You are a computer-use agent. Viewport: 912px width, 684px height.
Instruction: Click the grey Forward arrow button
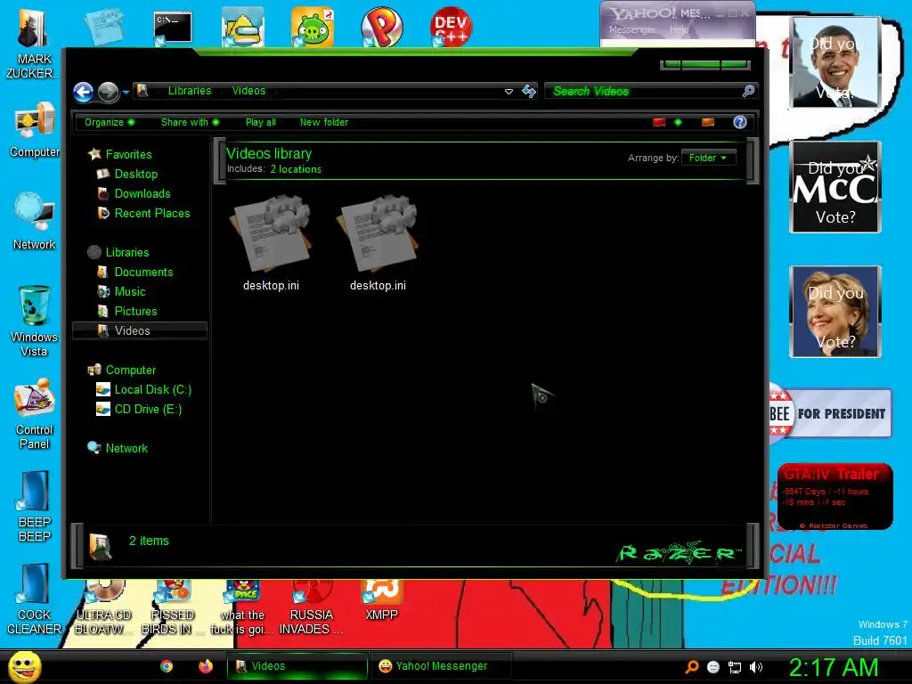(108, 92)
